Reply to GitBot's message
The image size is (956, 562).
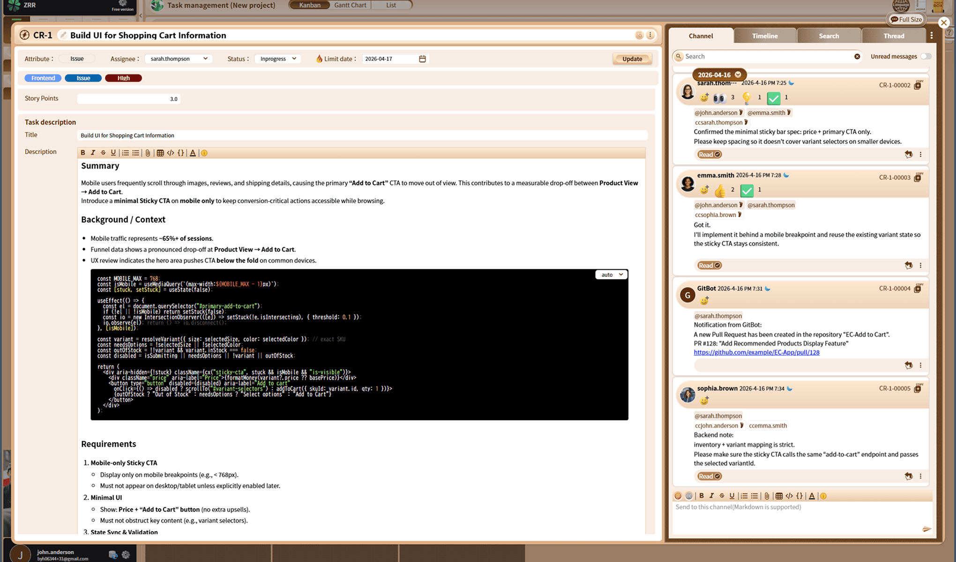909,365
